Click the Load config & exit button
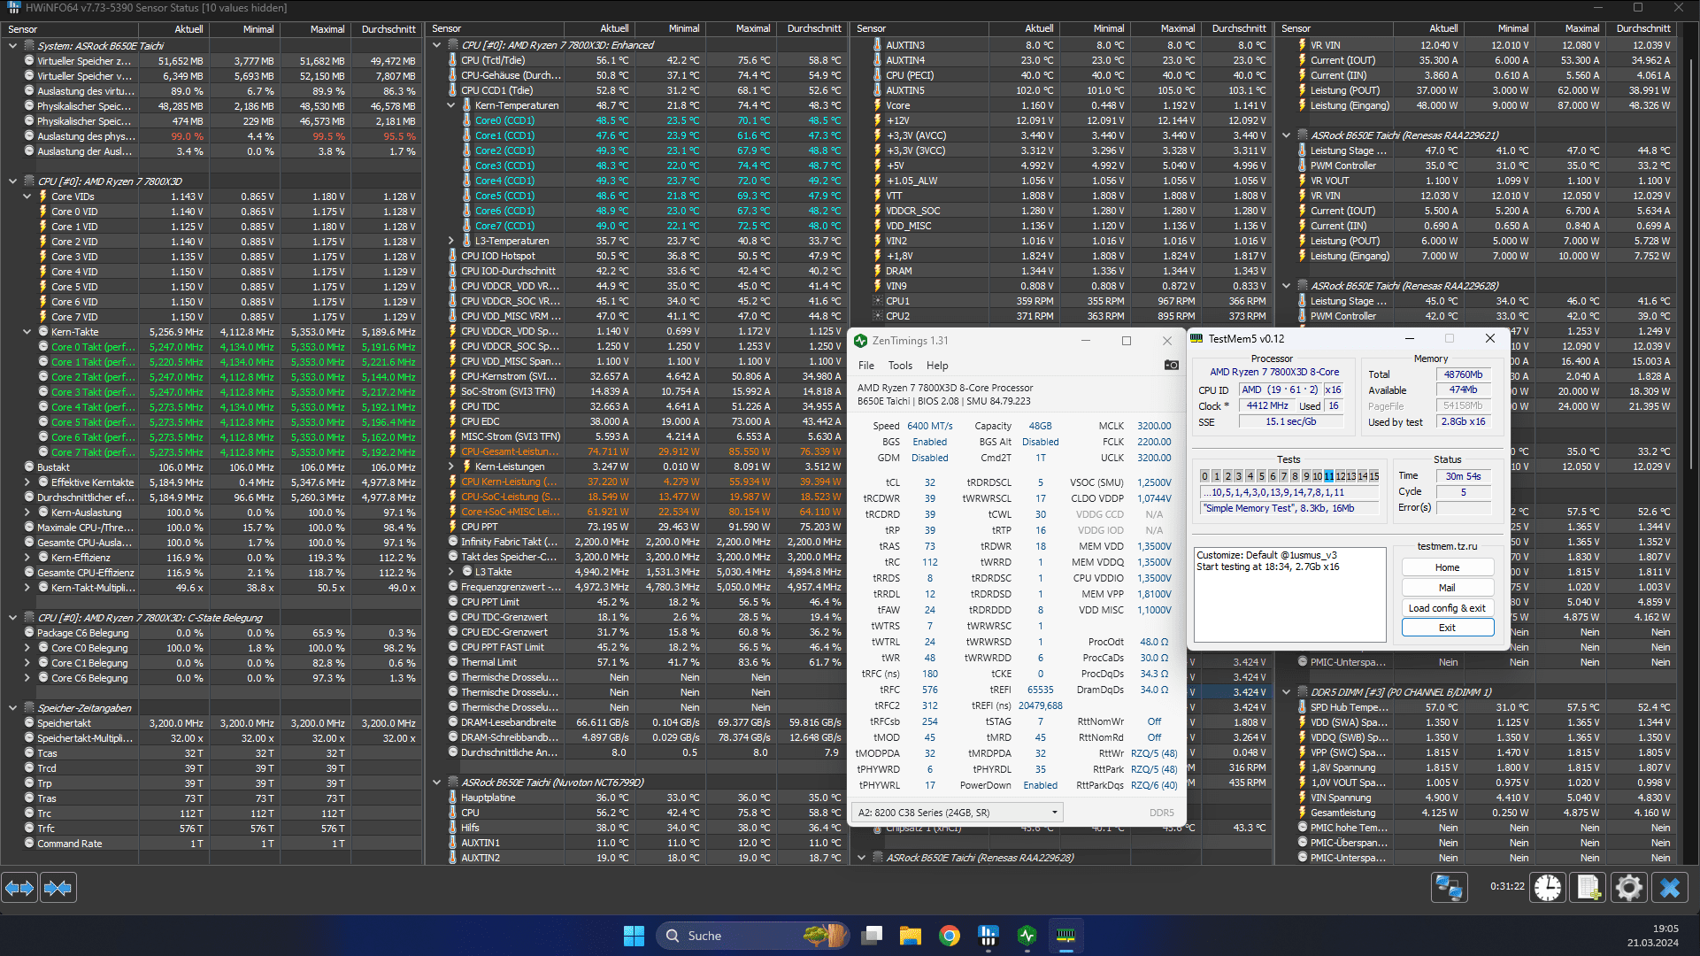The height and width of the screenshot is (956, 1700). 1447,608
